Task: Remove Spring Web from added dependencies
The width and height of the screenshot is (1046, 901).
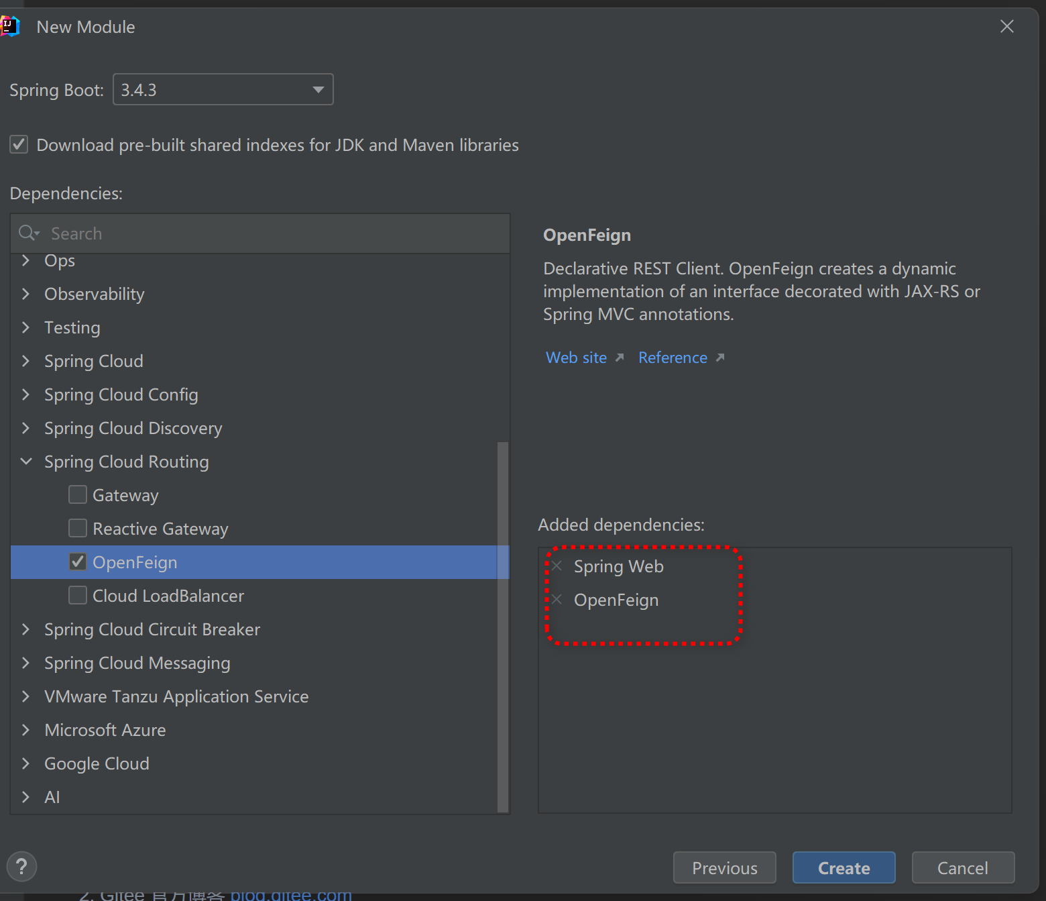Action: click(557, 566)
